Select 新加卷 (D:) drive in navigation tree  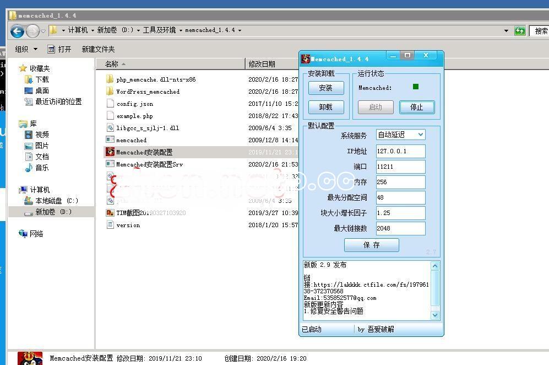click(51, 212)
